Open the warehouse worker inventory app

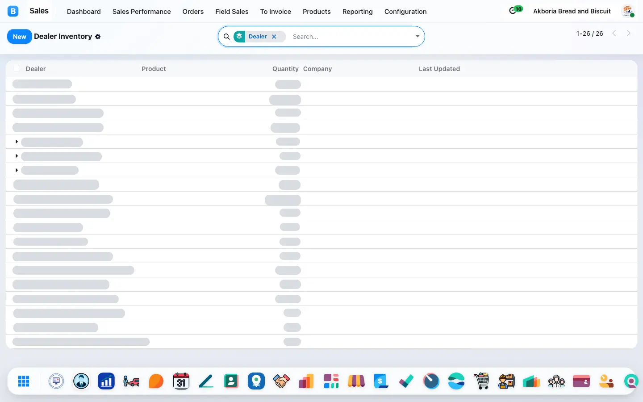(x=506, y=381)
